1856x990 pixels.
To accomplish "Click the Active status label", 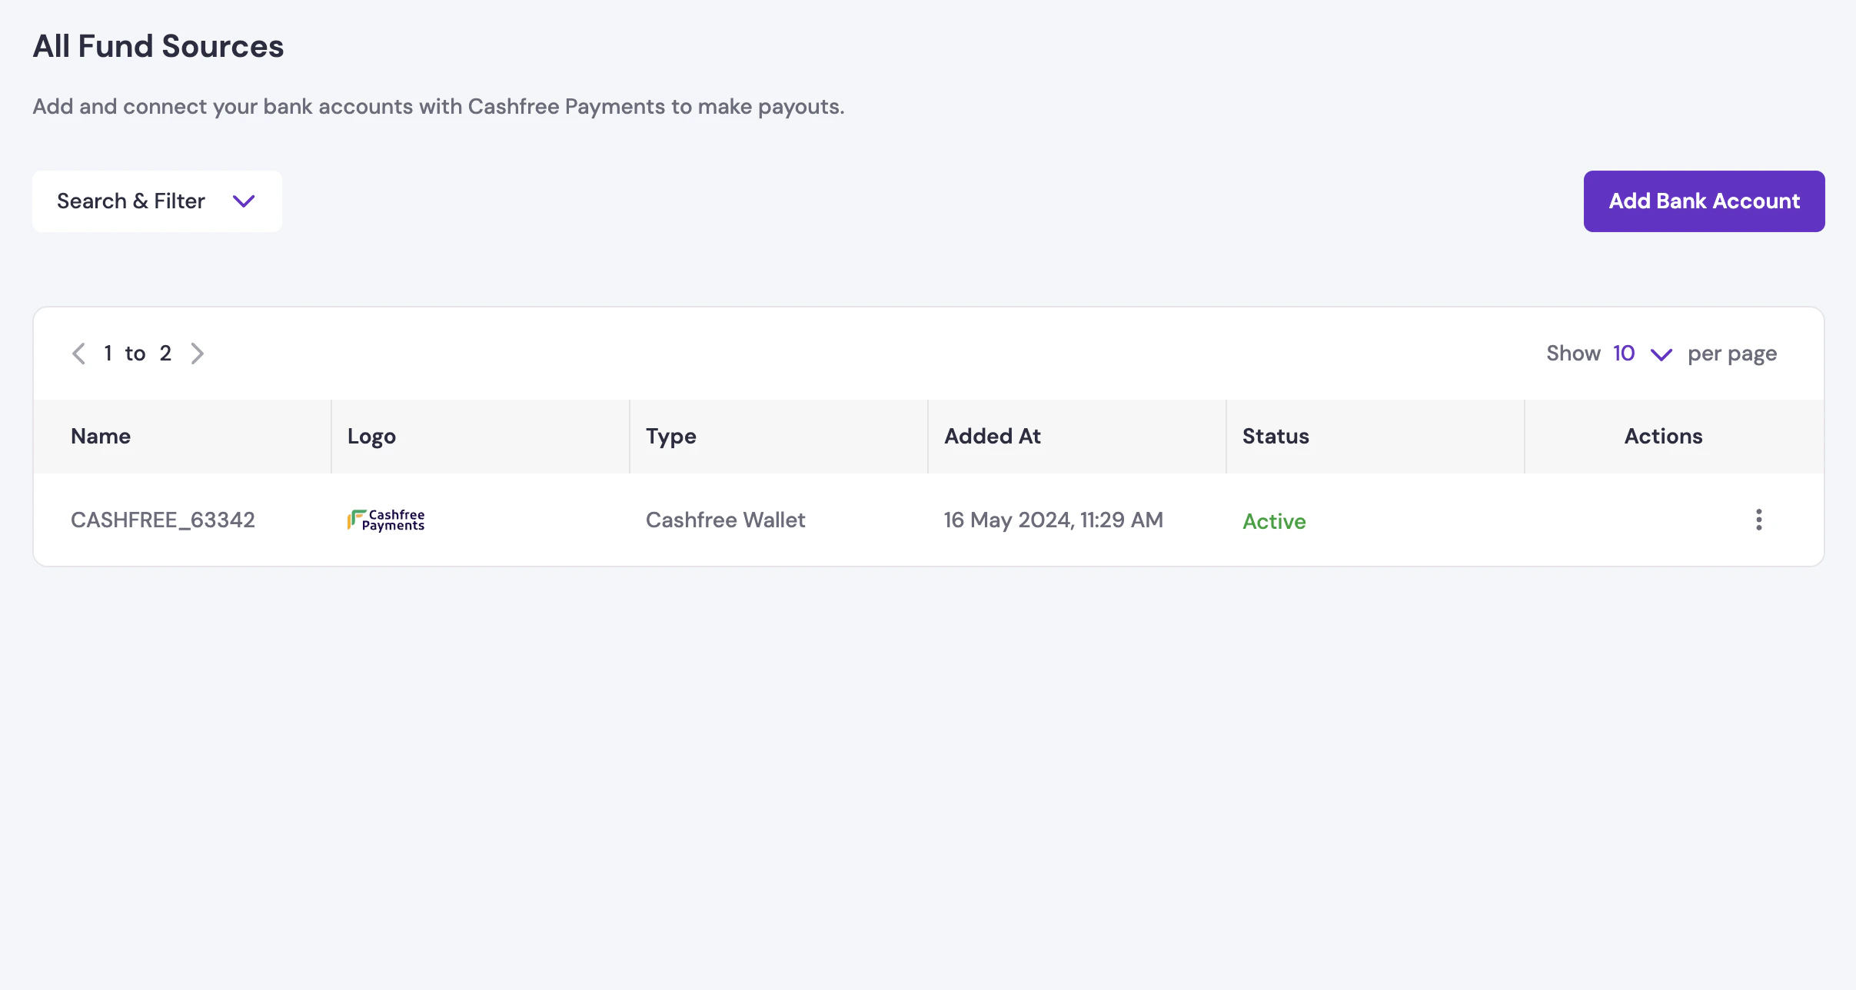I will coord(1274,522).
